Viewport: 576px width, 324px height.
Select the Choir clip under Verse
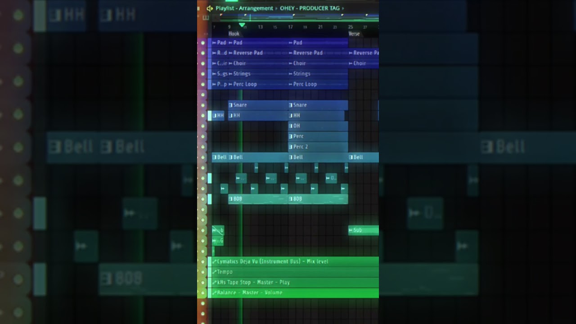coord(364,63)
